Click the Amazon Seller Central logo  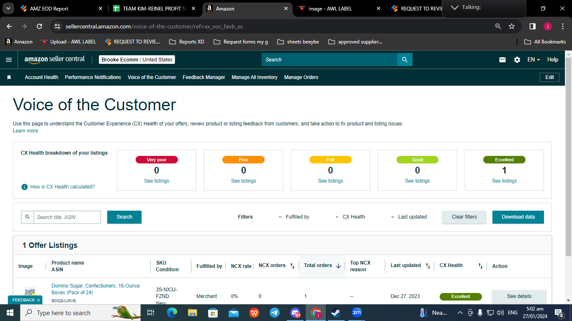(54, 59)
